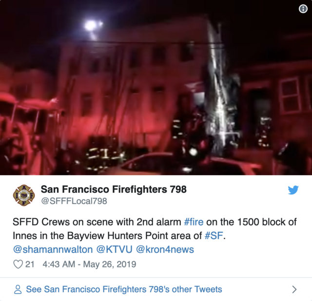312x301 pixels.
Task: Open the #SF hashtag
Action: 214,236
